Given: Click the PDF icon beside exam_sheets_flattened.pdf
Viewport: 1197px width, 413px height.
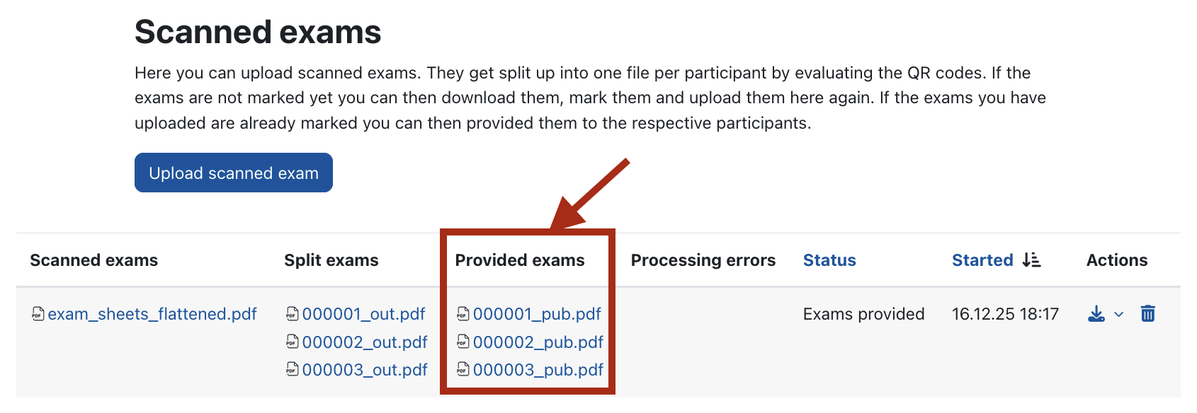Looking at the screenshot, I should pos(38,314).
